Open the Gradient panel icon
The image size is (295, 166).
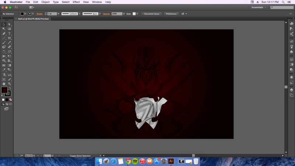pos(291,64)
